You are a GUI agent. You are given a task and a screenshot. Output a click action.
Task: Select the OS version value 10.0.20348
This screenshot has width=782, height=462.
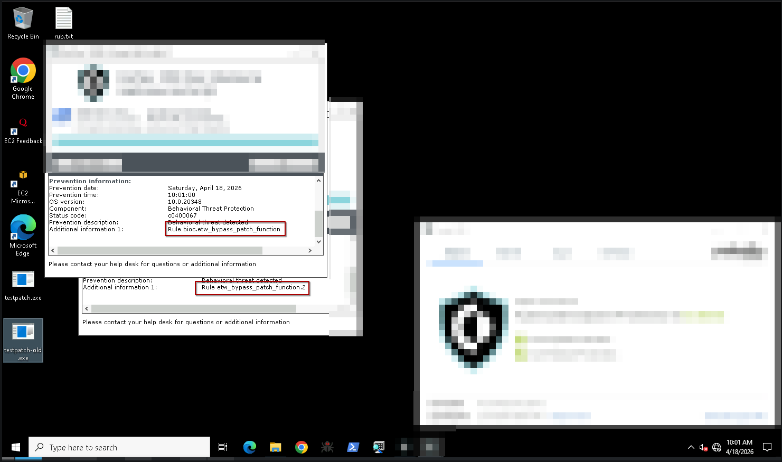(184, 202)
